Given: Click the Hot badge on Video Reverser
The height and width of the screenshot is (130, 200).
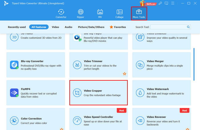Looking at the screenshot, I should click(x=185, y=110).
